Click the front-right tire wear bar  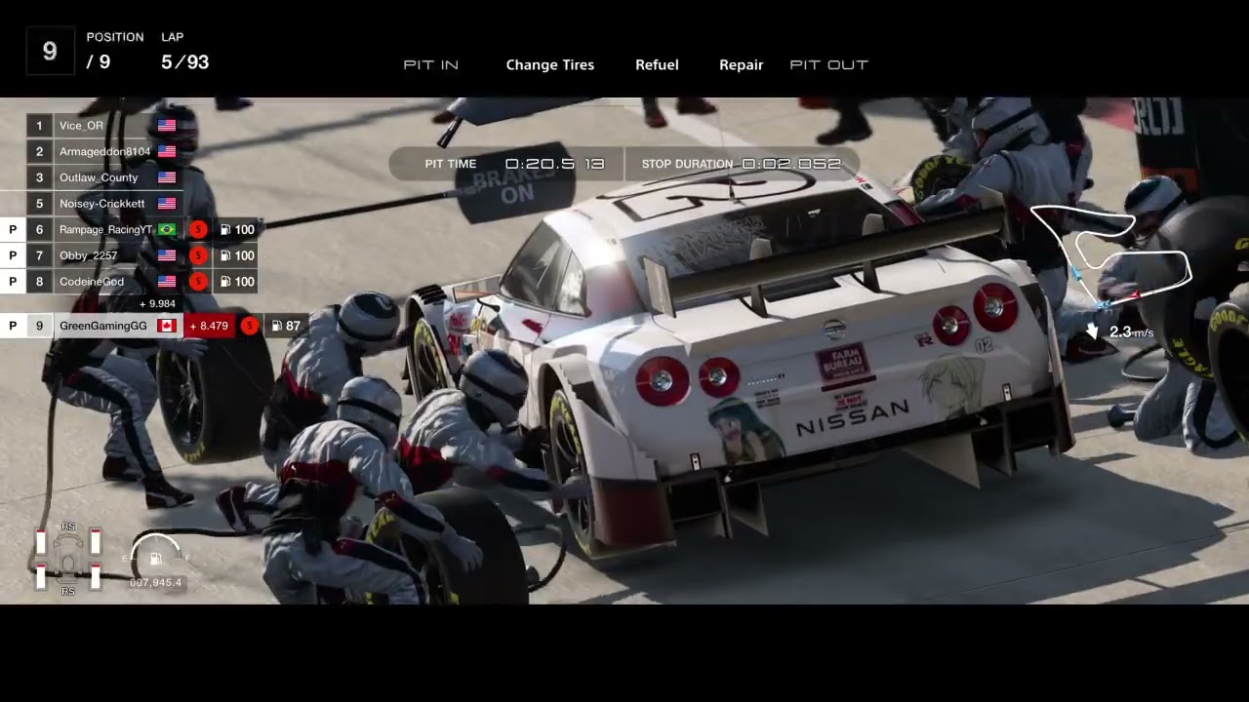[x=96, y=542]
